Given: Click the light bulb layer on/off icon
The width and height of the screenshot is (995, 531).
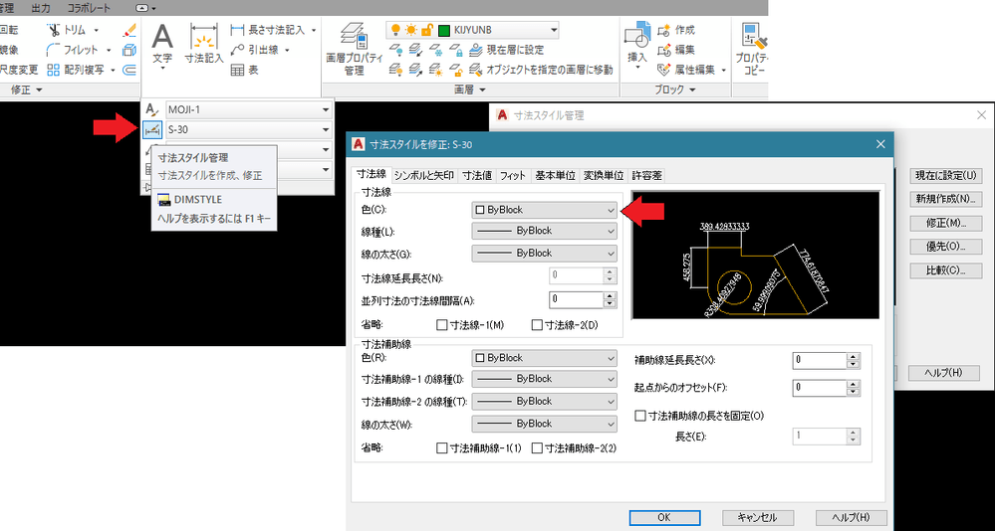Looking at the screenshot, I should [395, 30].
